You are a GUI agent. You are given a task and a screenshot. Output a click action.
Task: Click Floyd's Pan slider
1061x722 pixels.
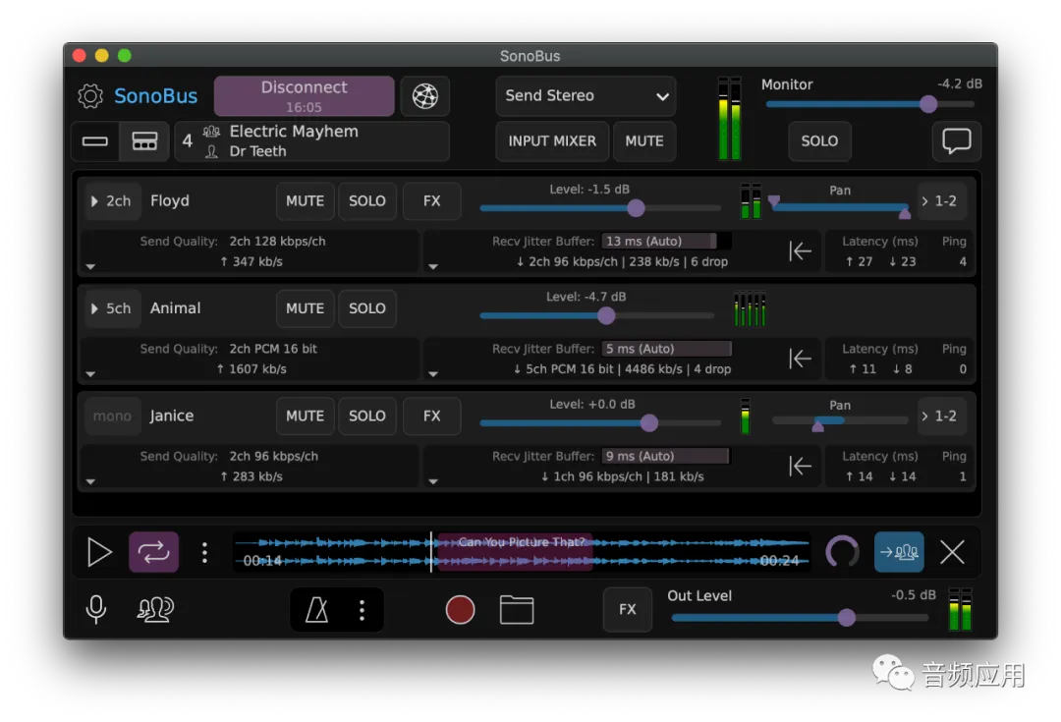(840, 207)
